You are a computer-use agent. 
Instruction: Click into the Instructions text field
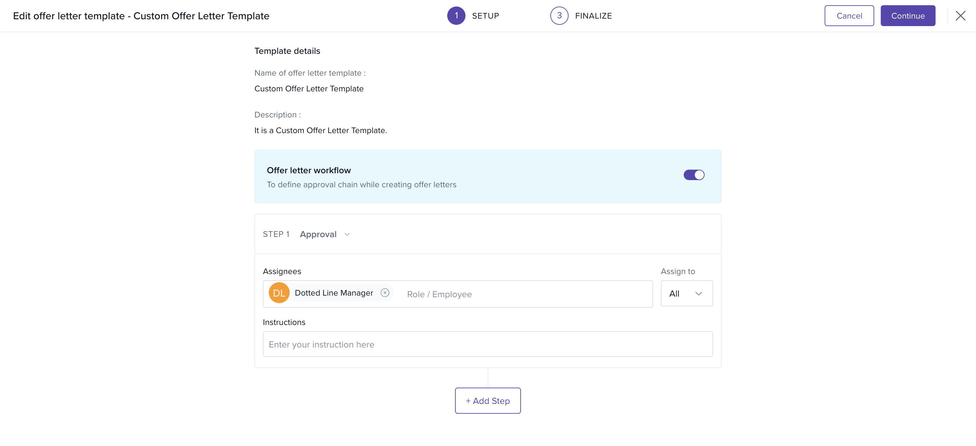(487, 344)
